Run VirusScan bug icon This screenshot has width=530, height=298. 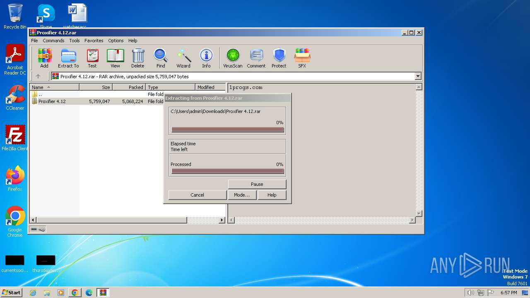(x=233, y=58)
